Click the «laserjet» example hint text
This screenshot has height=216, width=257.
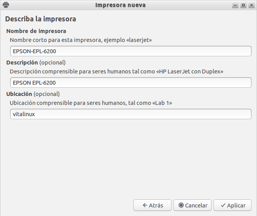pos(139,40)
